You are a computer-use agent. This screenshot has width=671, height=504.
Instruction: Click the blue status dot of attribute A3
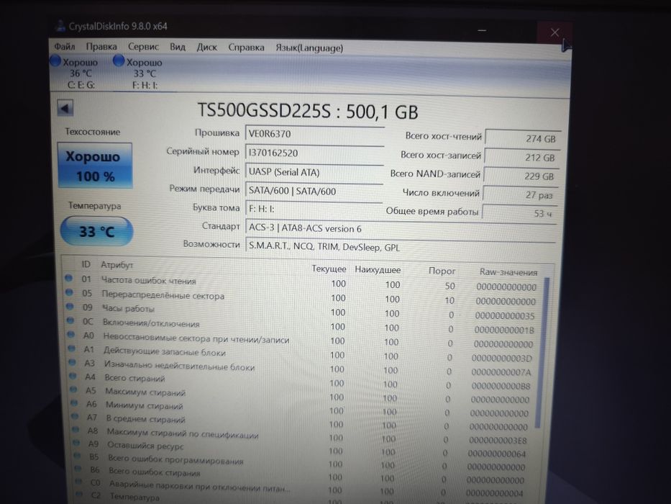(x=73, y=362)
